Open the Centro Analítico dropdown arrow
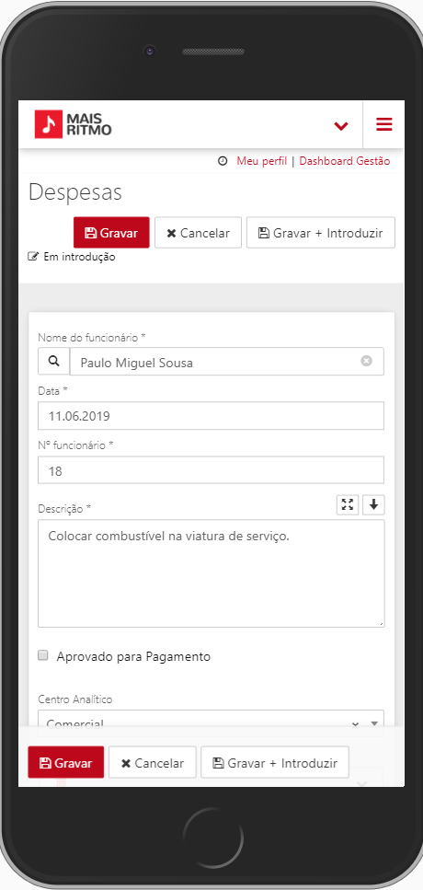 tap(373, 723)
